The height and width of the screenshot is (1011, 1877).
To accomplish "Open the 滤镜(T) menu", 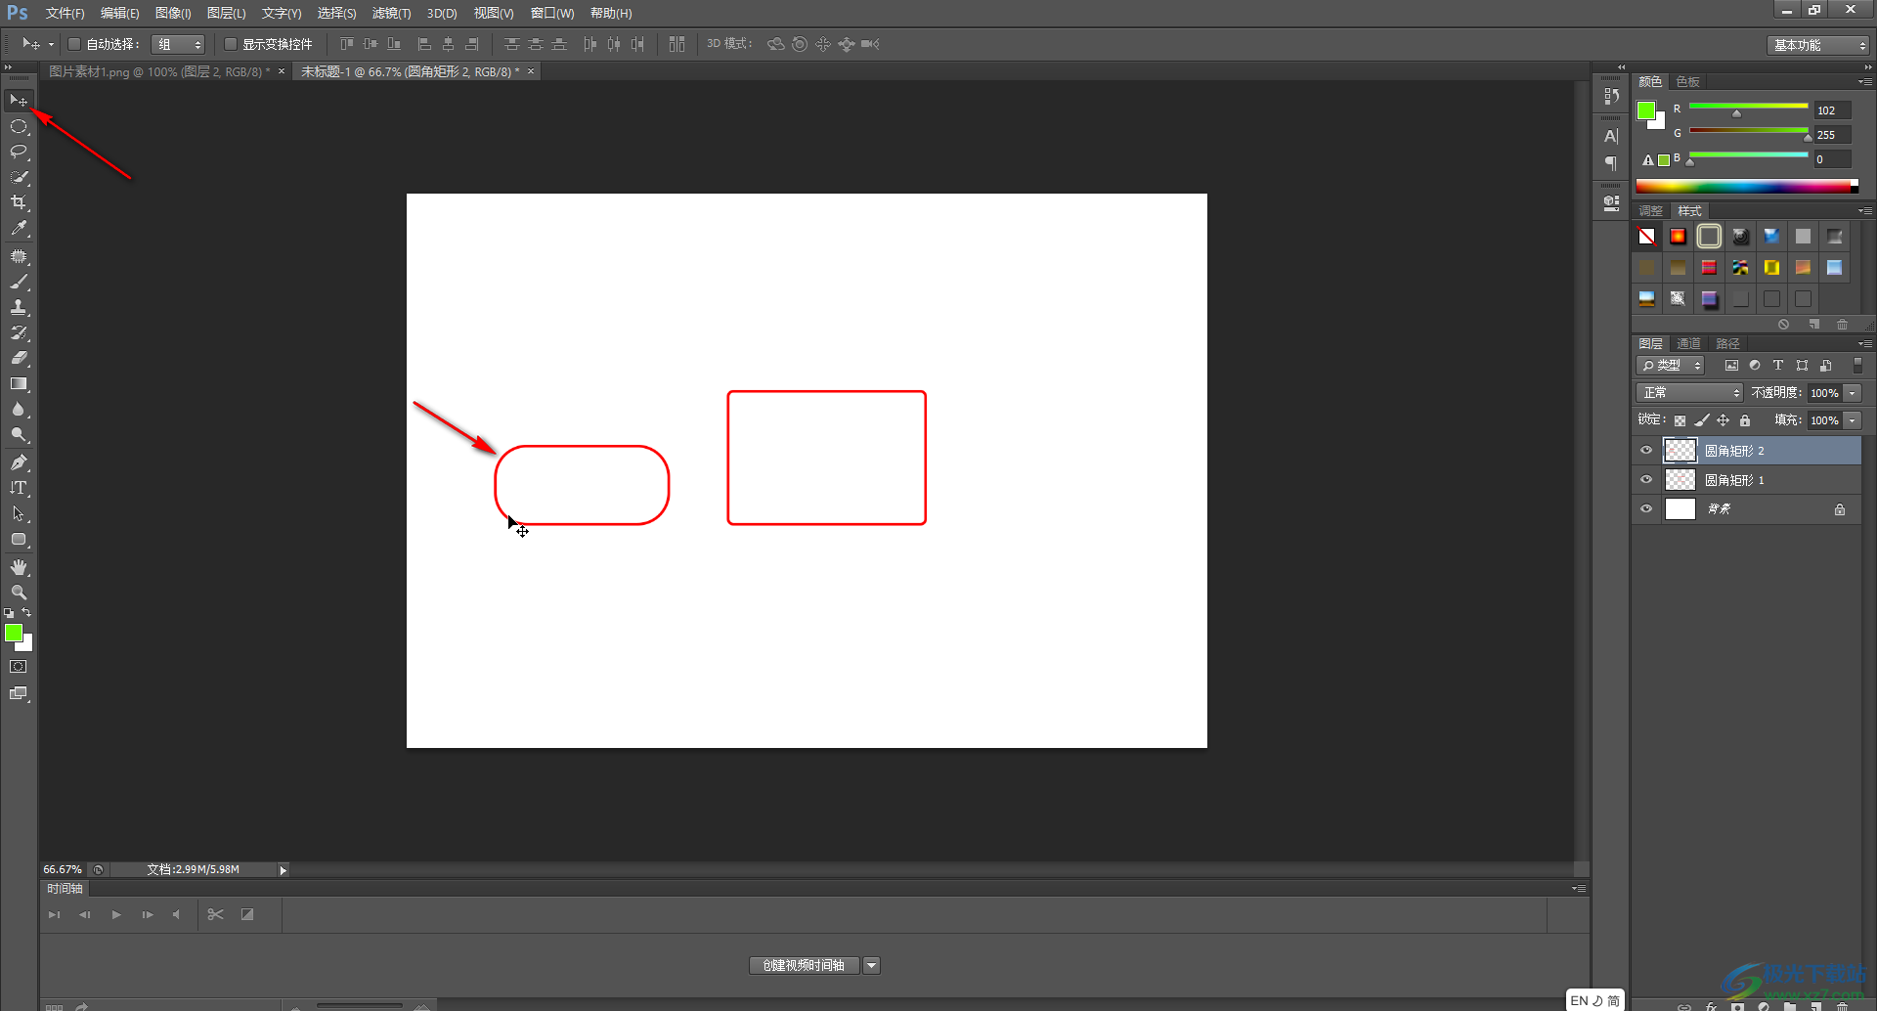I will (391, 13).
